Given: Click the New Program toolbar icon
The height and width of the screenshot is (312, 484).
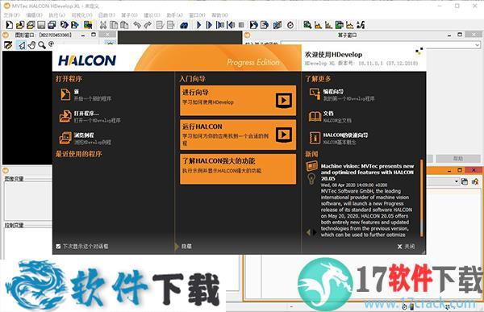Looking at the screenshot, I should 10,25.
